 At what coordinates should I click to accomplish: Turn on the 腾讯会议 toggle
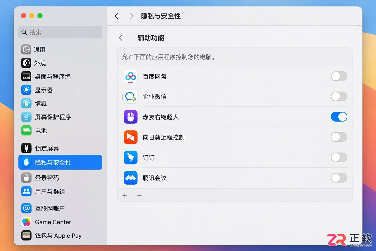click(339, 178)
